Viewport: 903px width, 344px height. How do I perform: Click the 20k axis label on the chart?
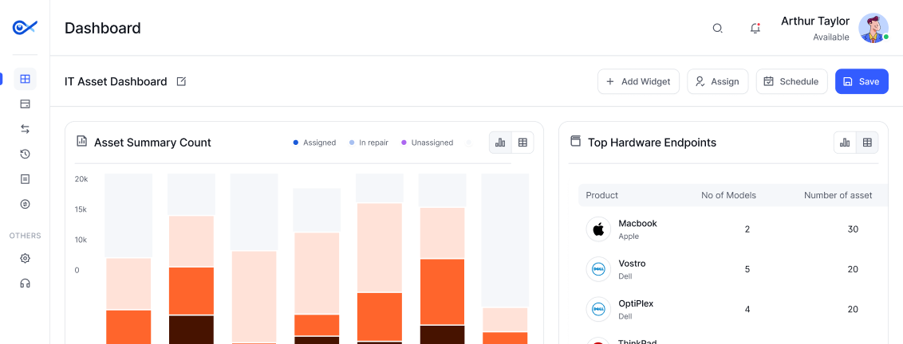81,179
